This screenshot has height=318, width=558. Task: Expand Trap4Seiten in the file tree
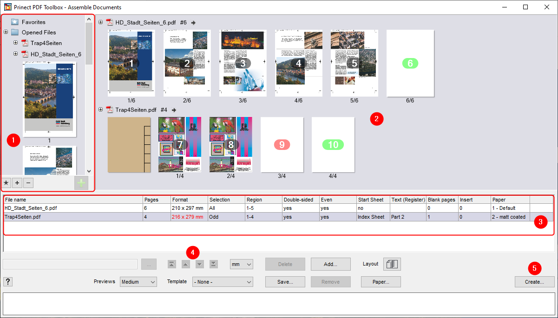click(16, 43)
